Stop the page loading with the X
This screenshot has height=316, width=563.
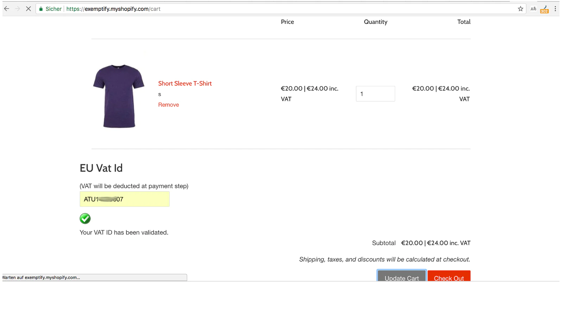[29, 9]
